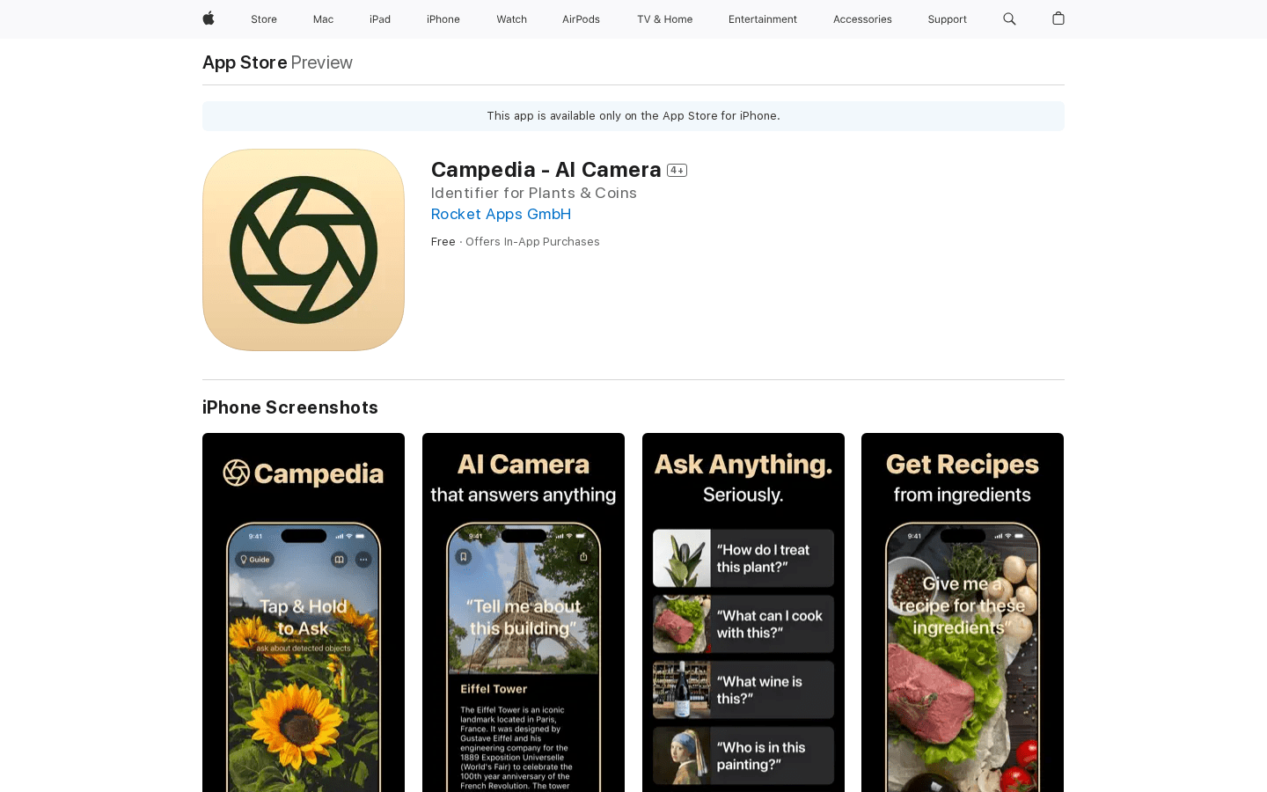Open the search icon in navigation bar
The height and width of the screenshot is (792, 1267).
pyautogui.click(x=1008, y=18)
